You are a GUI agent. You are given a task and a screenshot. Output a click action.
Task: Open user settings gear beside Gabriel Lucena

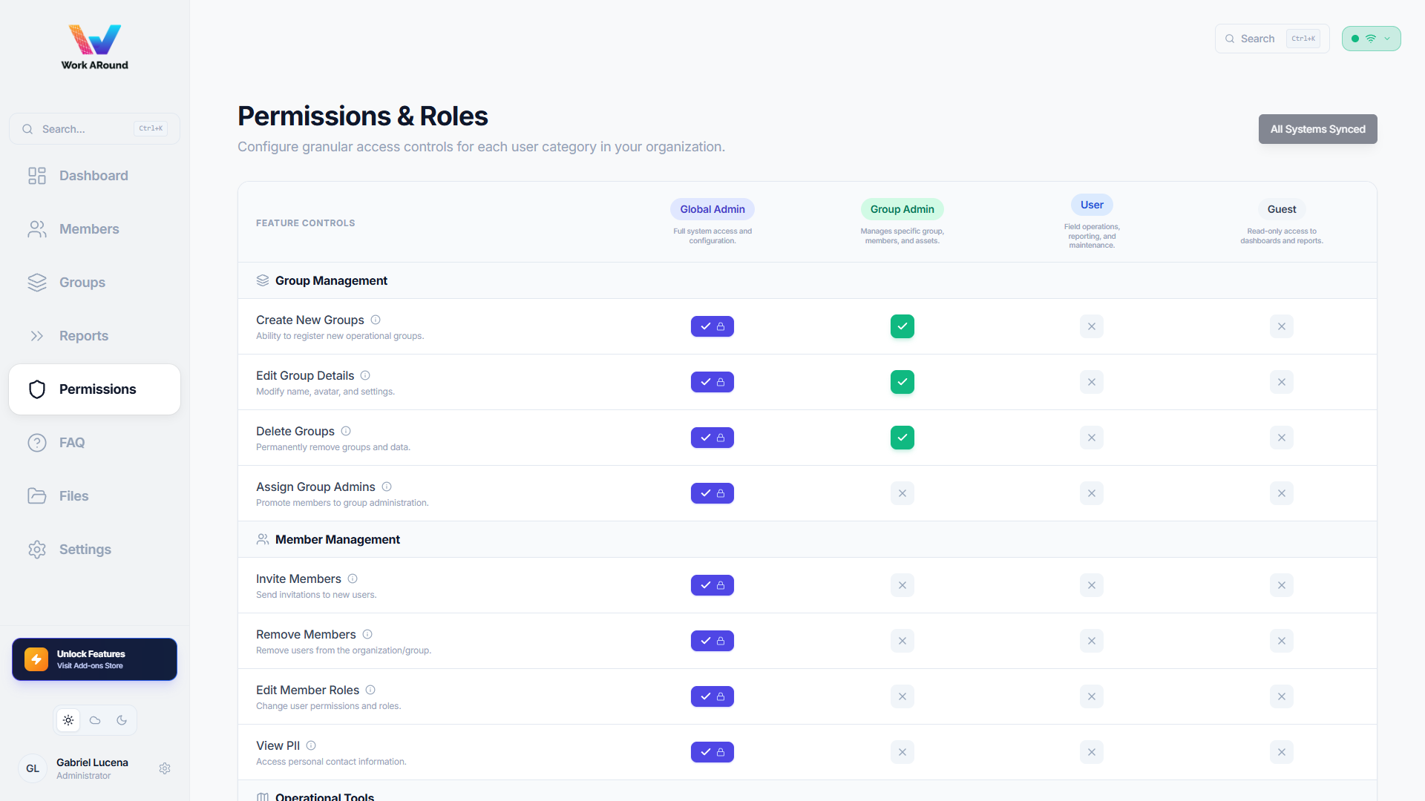165,768
